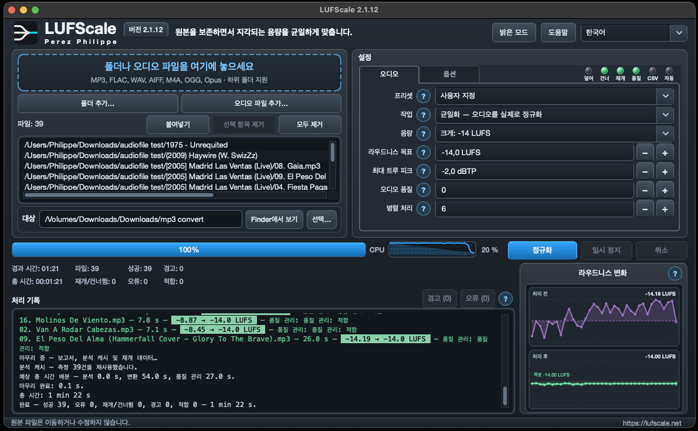Viewport: 698px width, 431px height.
Task: Click 폴더 추가 button
Action: [x=97, y=104]
